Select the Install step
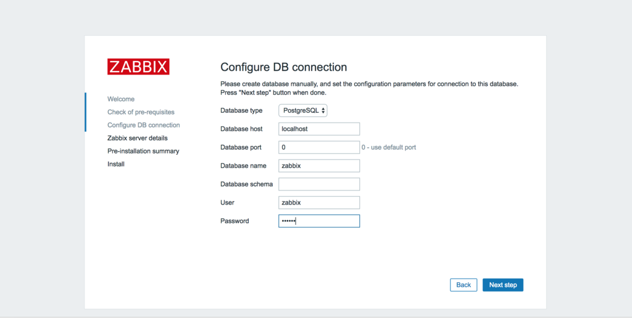The image size is (632, 318). (116, 164)
